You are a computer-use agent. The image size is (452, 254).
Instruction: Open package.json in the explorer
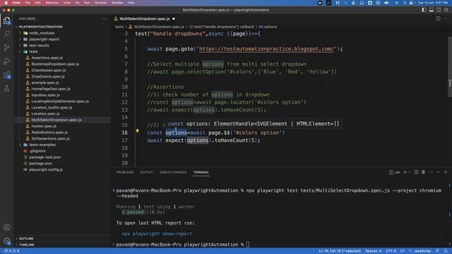40,163
